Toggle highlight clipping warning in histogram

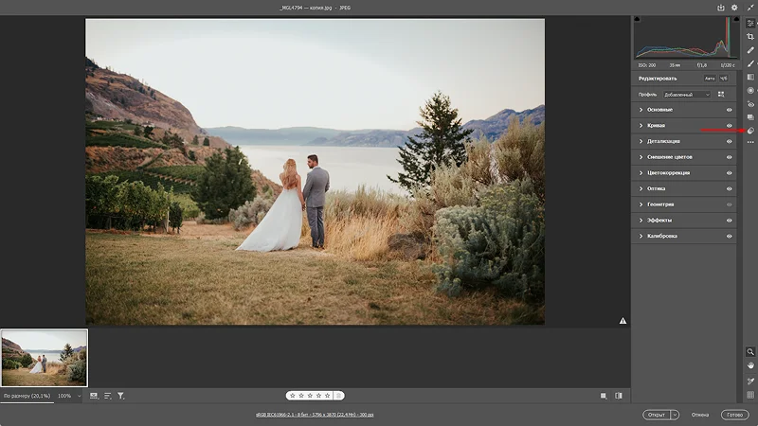point(736,19)
